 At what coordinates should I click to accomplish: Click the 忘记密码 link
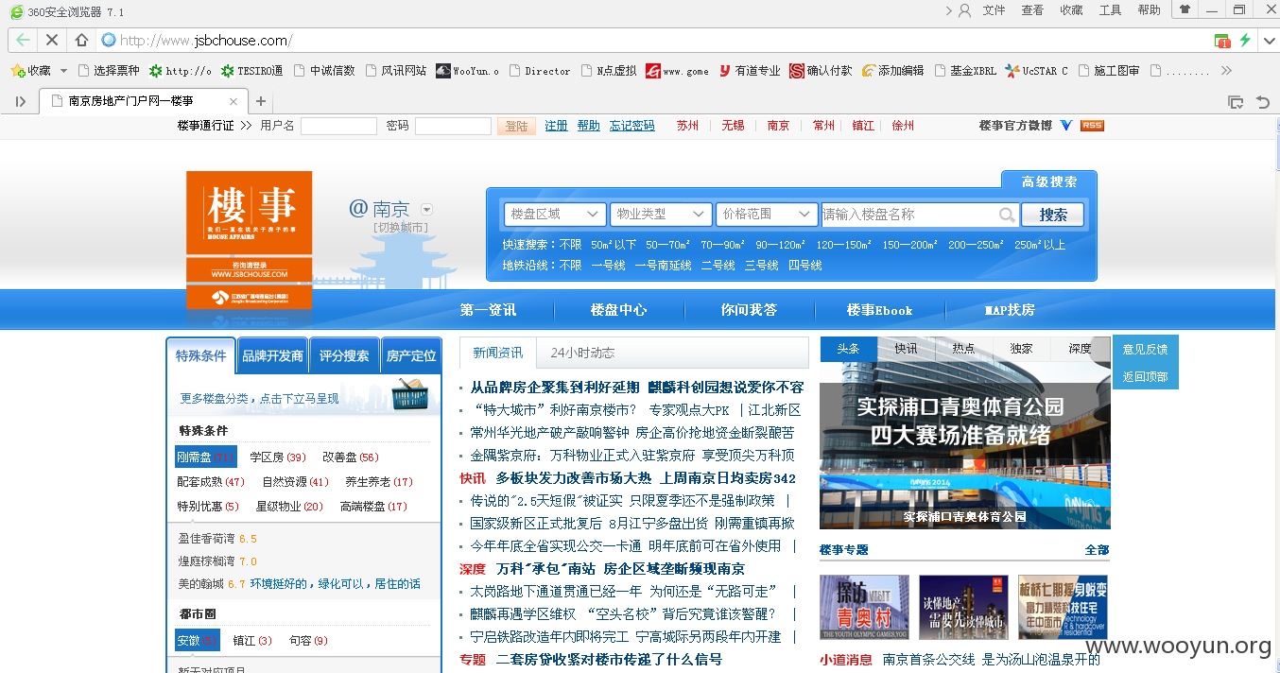(631, 126)
